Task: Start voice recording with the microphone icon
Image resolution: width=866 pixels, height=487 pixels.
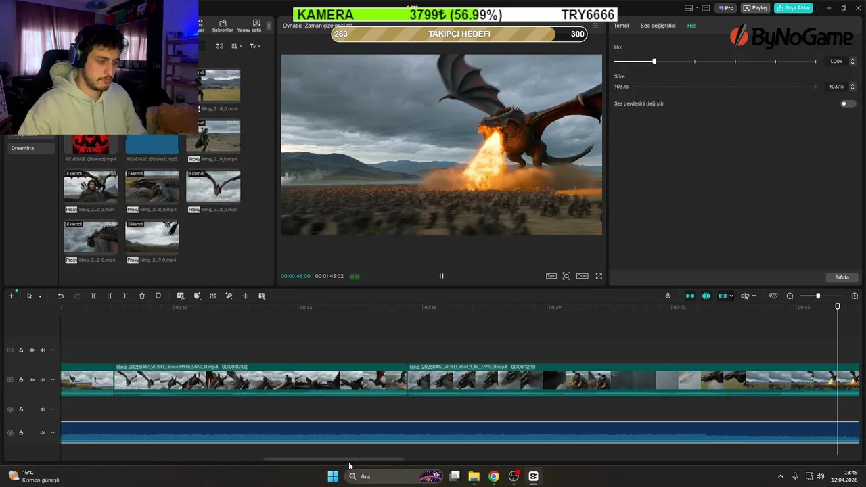Action: (668, 296)
